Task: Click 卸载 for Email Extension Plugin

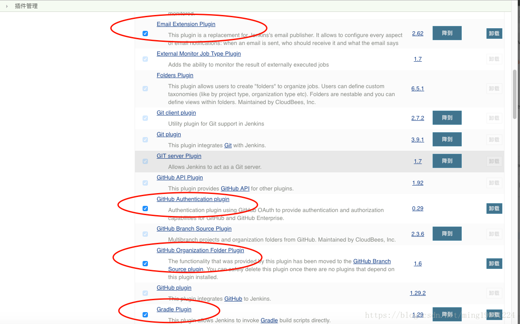Action: click(x=494, y=34)
